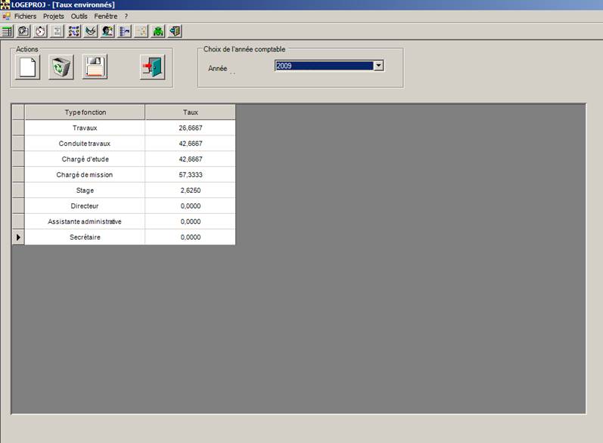Click the Type fonction column header

coord(85,112)
